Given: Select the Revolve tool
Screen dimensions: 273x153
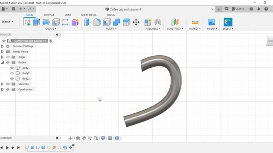Looking at the screenshot, I should click(46, 22).
